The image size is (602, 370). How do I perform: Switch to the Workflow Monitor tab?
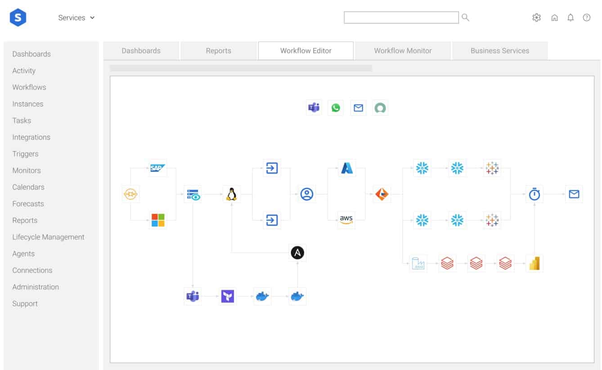click(x=402, y=50)
